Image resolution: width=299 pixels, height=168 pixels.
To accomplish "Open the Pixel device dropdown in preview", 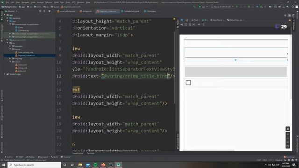I will click(x=196, y=20).
